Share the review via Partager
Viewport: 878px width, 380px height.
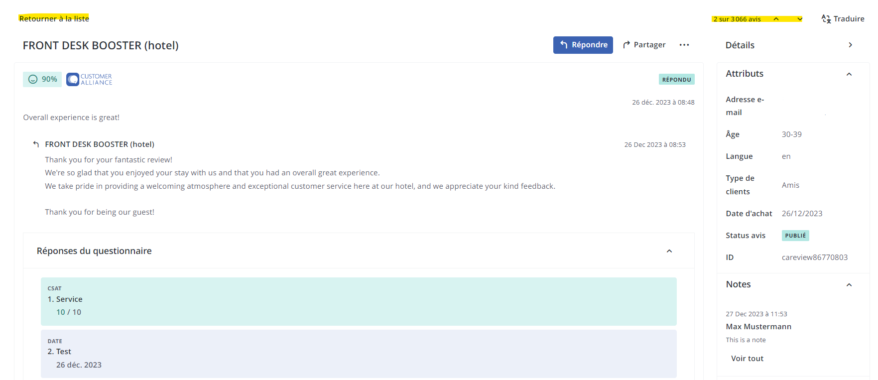click(644, 45)
